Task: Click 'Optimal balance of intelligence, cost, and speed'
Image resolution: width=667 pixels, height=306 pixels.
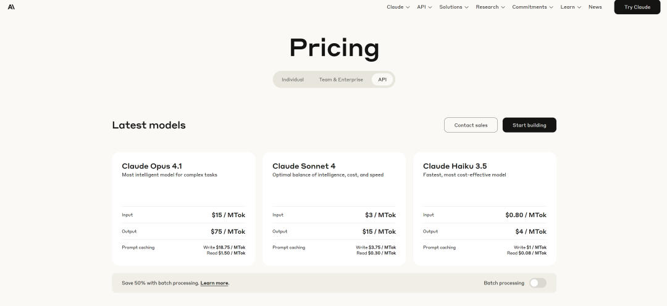Action: click(x=328, y=175)
